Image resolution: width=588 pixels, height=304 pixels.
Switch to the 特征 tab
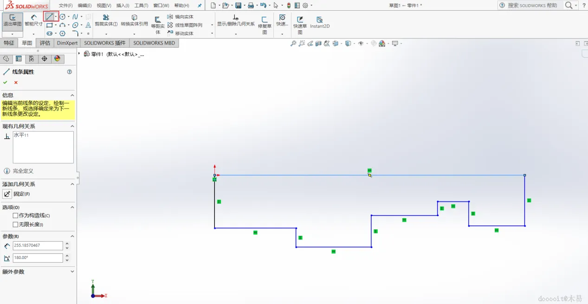(9, 43)
